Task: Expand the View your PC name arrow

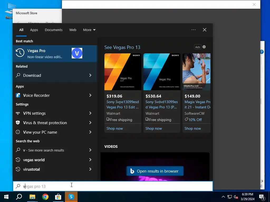Action: [90, 132]
